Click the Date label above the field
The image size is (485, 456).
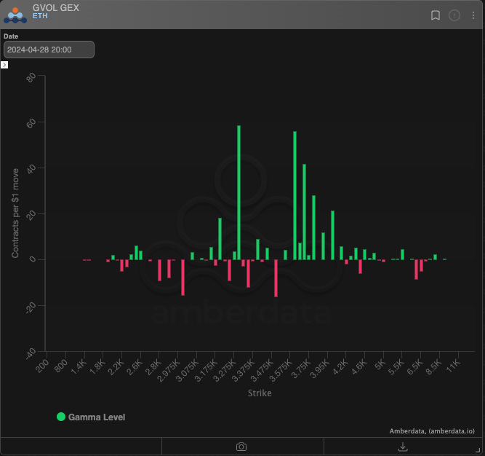coord(11,36)
